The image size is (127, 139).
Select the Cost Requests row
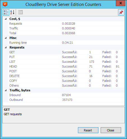[66, 24]
